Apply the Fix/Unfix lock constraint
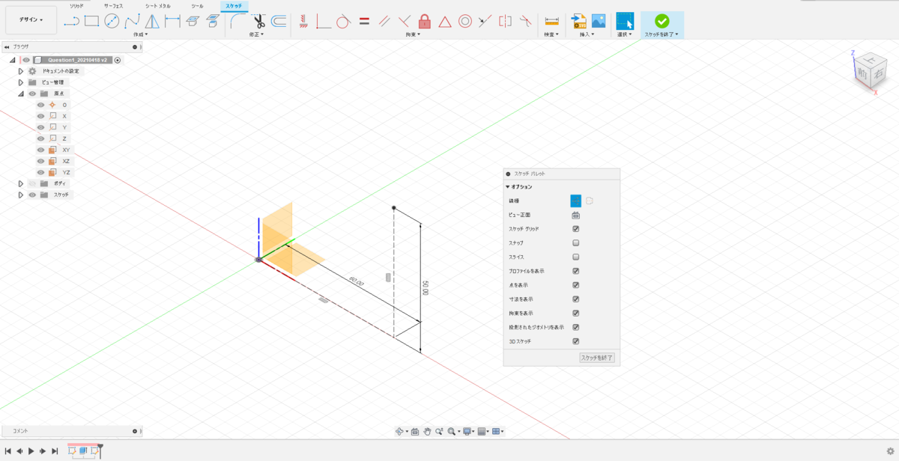This screenshot has width=899, height=461. click(x=425, y=21)
